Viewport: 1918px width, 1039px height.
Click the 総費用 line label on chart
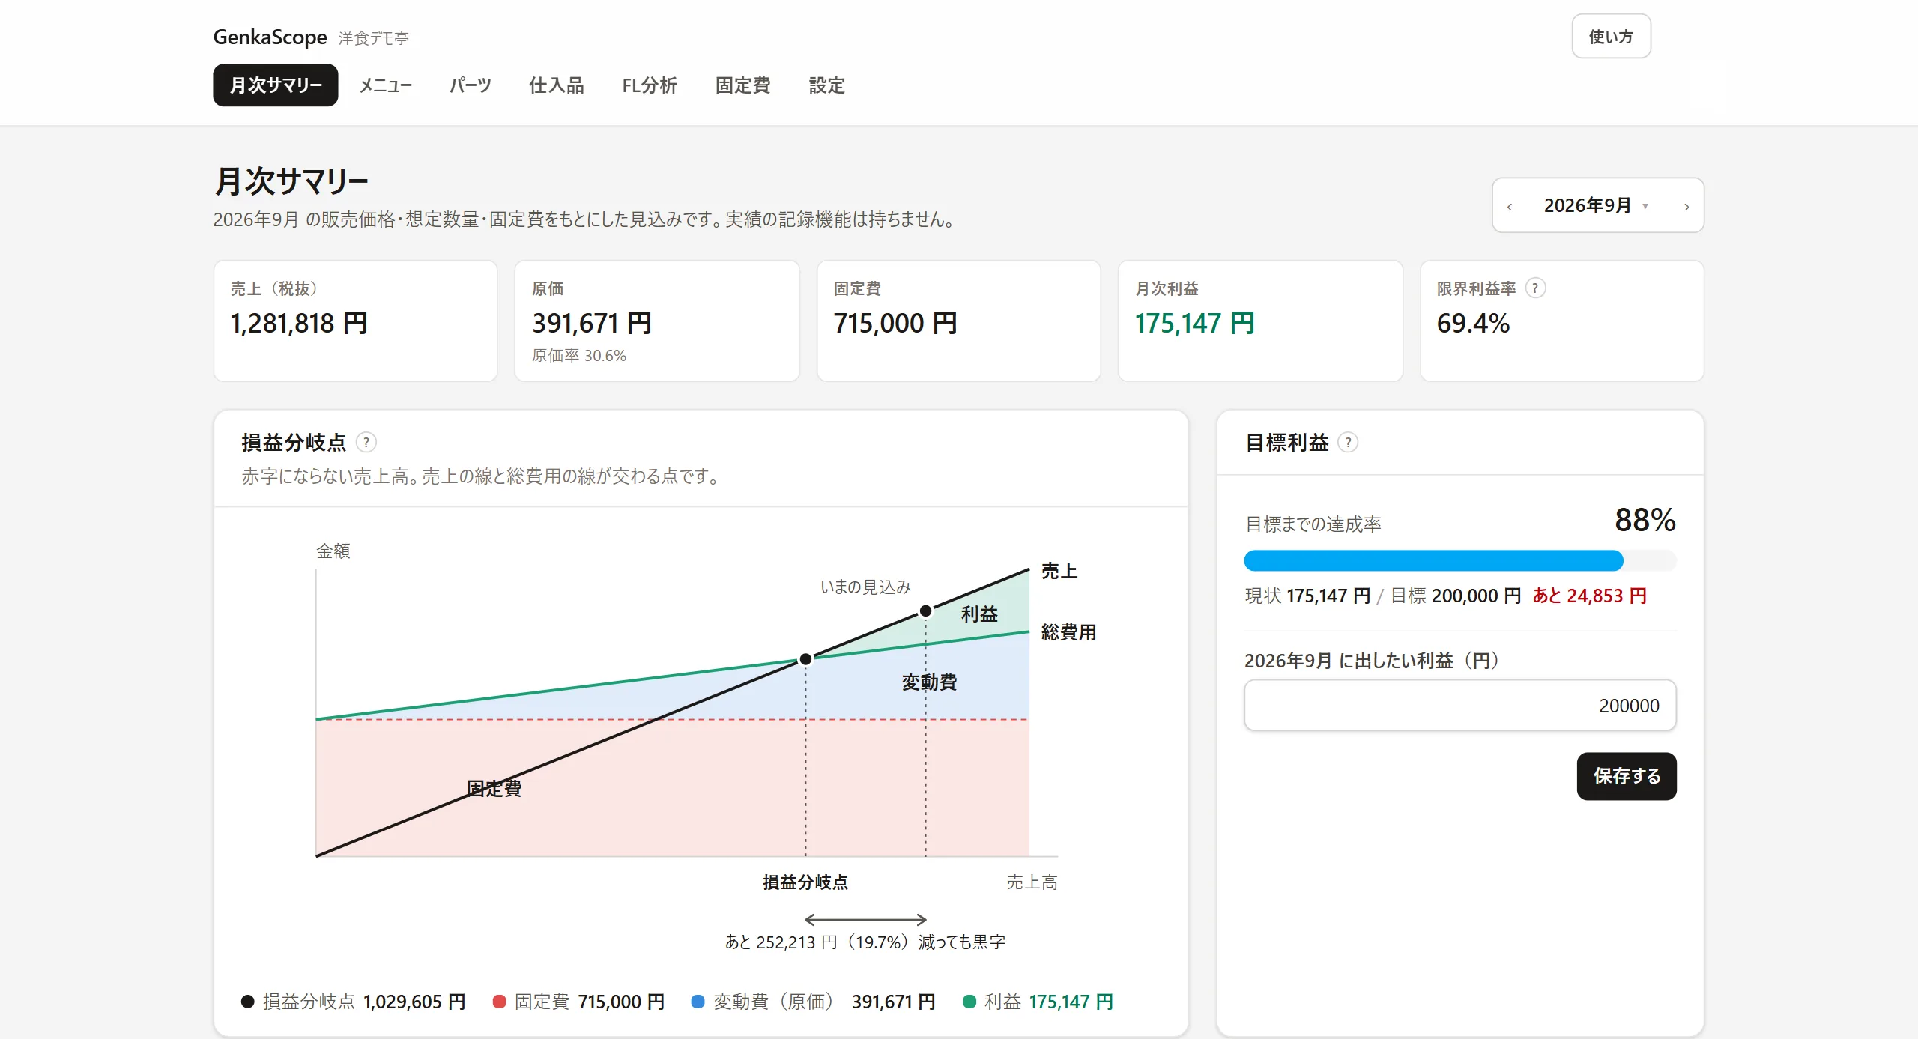click(1068, 632)
